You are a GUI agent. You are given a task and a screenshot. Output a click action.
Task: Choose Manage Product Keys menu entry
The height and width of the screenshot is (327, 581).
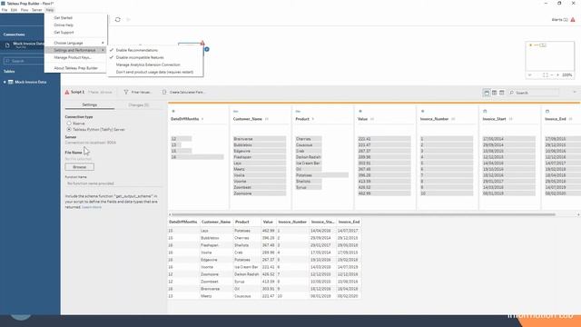(x=75, y=58)
